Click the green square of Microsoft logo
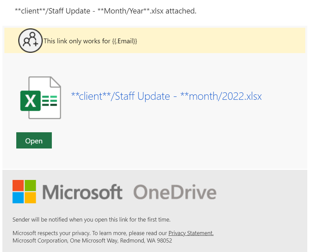 tap(30, 185)
